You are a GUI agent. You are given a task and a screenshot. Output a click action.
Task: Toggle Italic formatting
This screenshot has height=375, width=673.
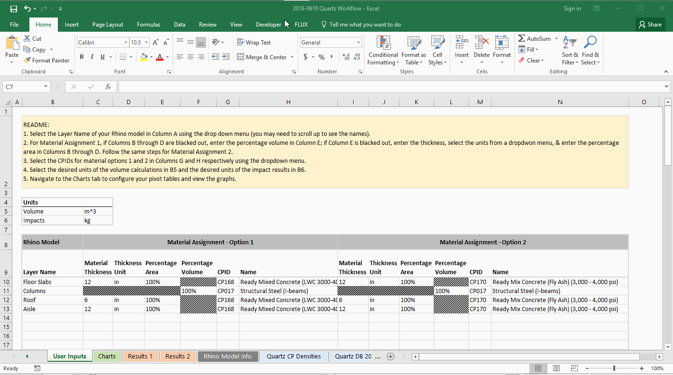(x=92, y=57)
